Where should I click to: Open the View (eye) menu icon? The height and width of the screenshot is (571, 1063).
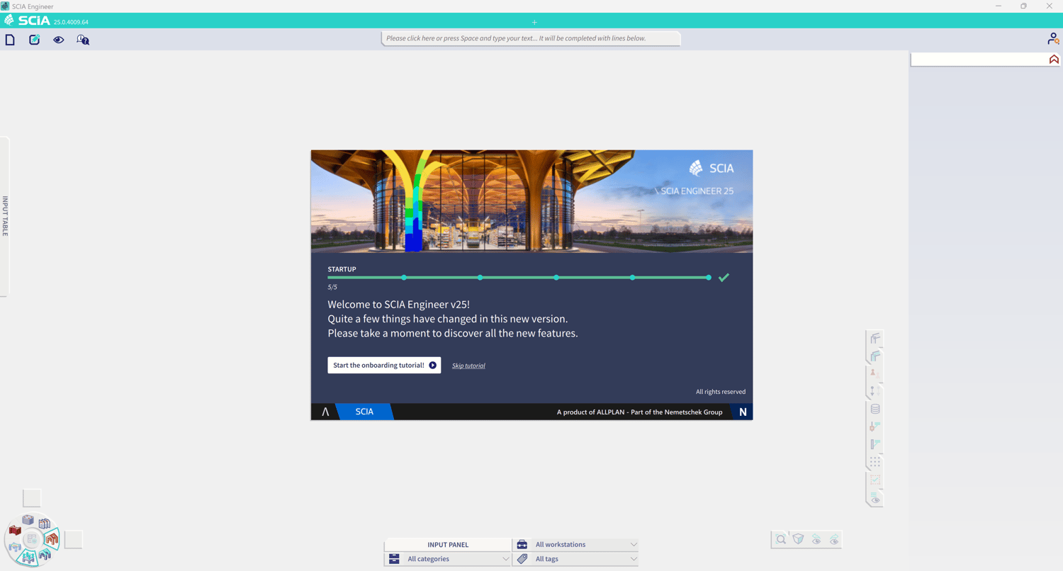pyautogui.click(x=58, y=40)
